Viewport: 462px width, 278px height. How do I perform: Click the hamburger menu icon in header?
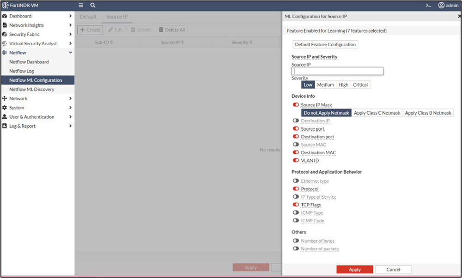click(81, 6)
